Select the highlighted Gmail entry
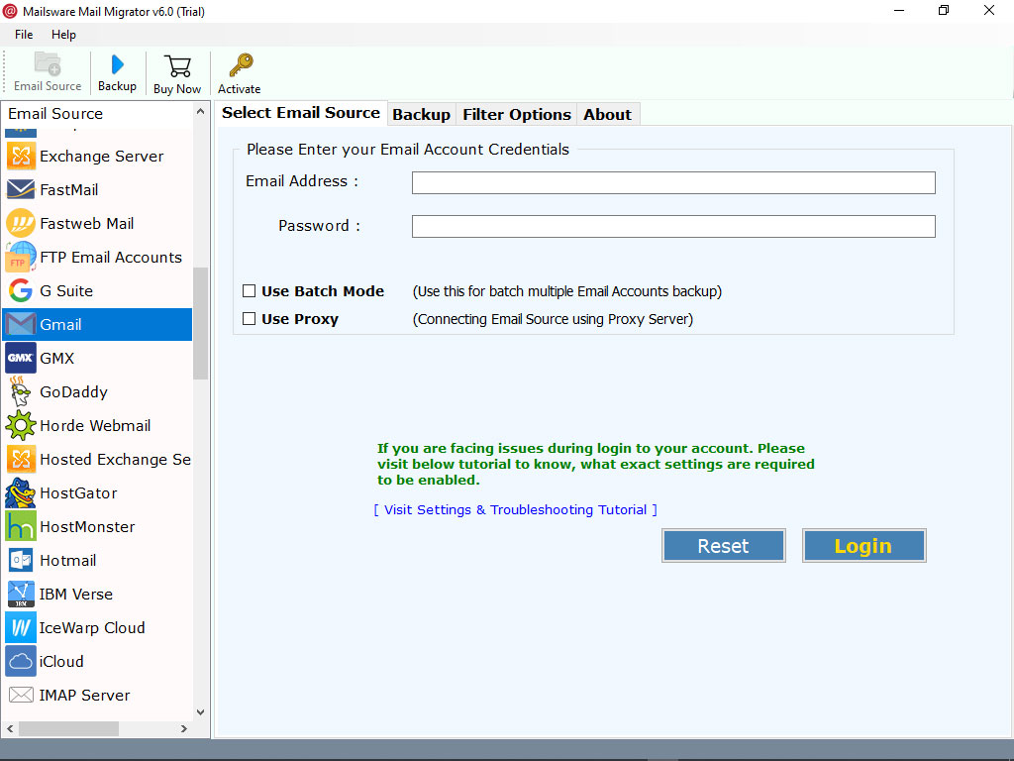Image resolution: width=1014 pixels, height=761 pixels. (97, 324)
